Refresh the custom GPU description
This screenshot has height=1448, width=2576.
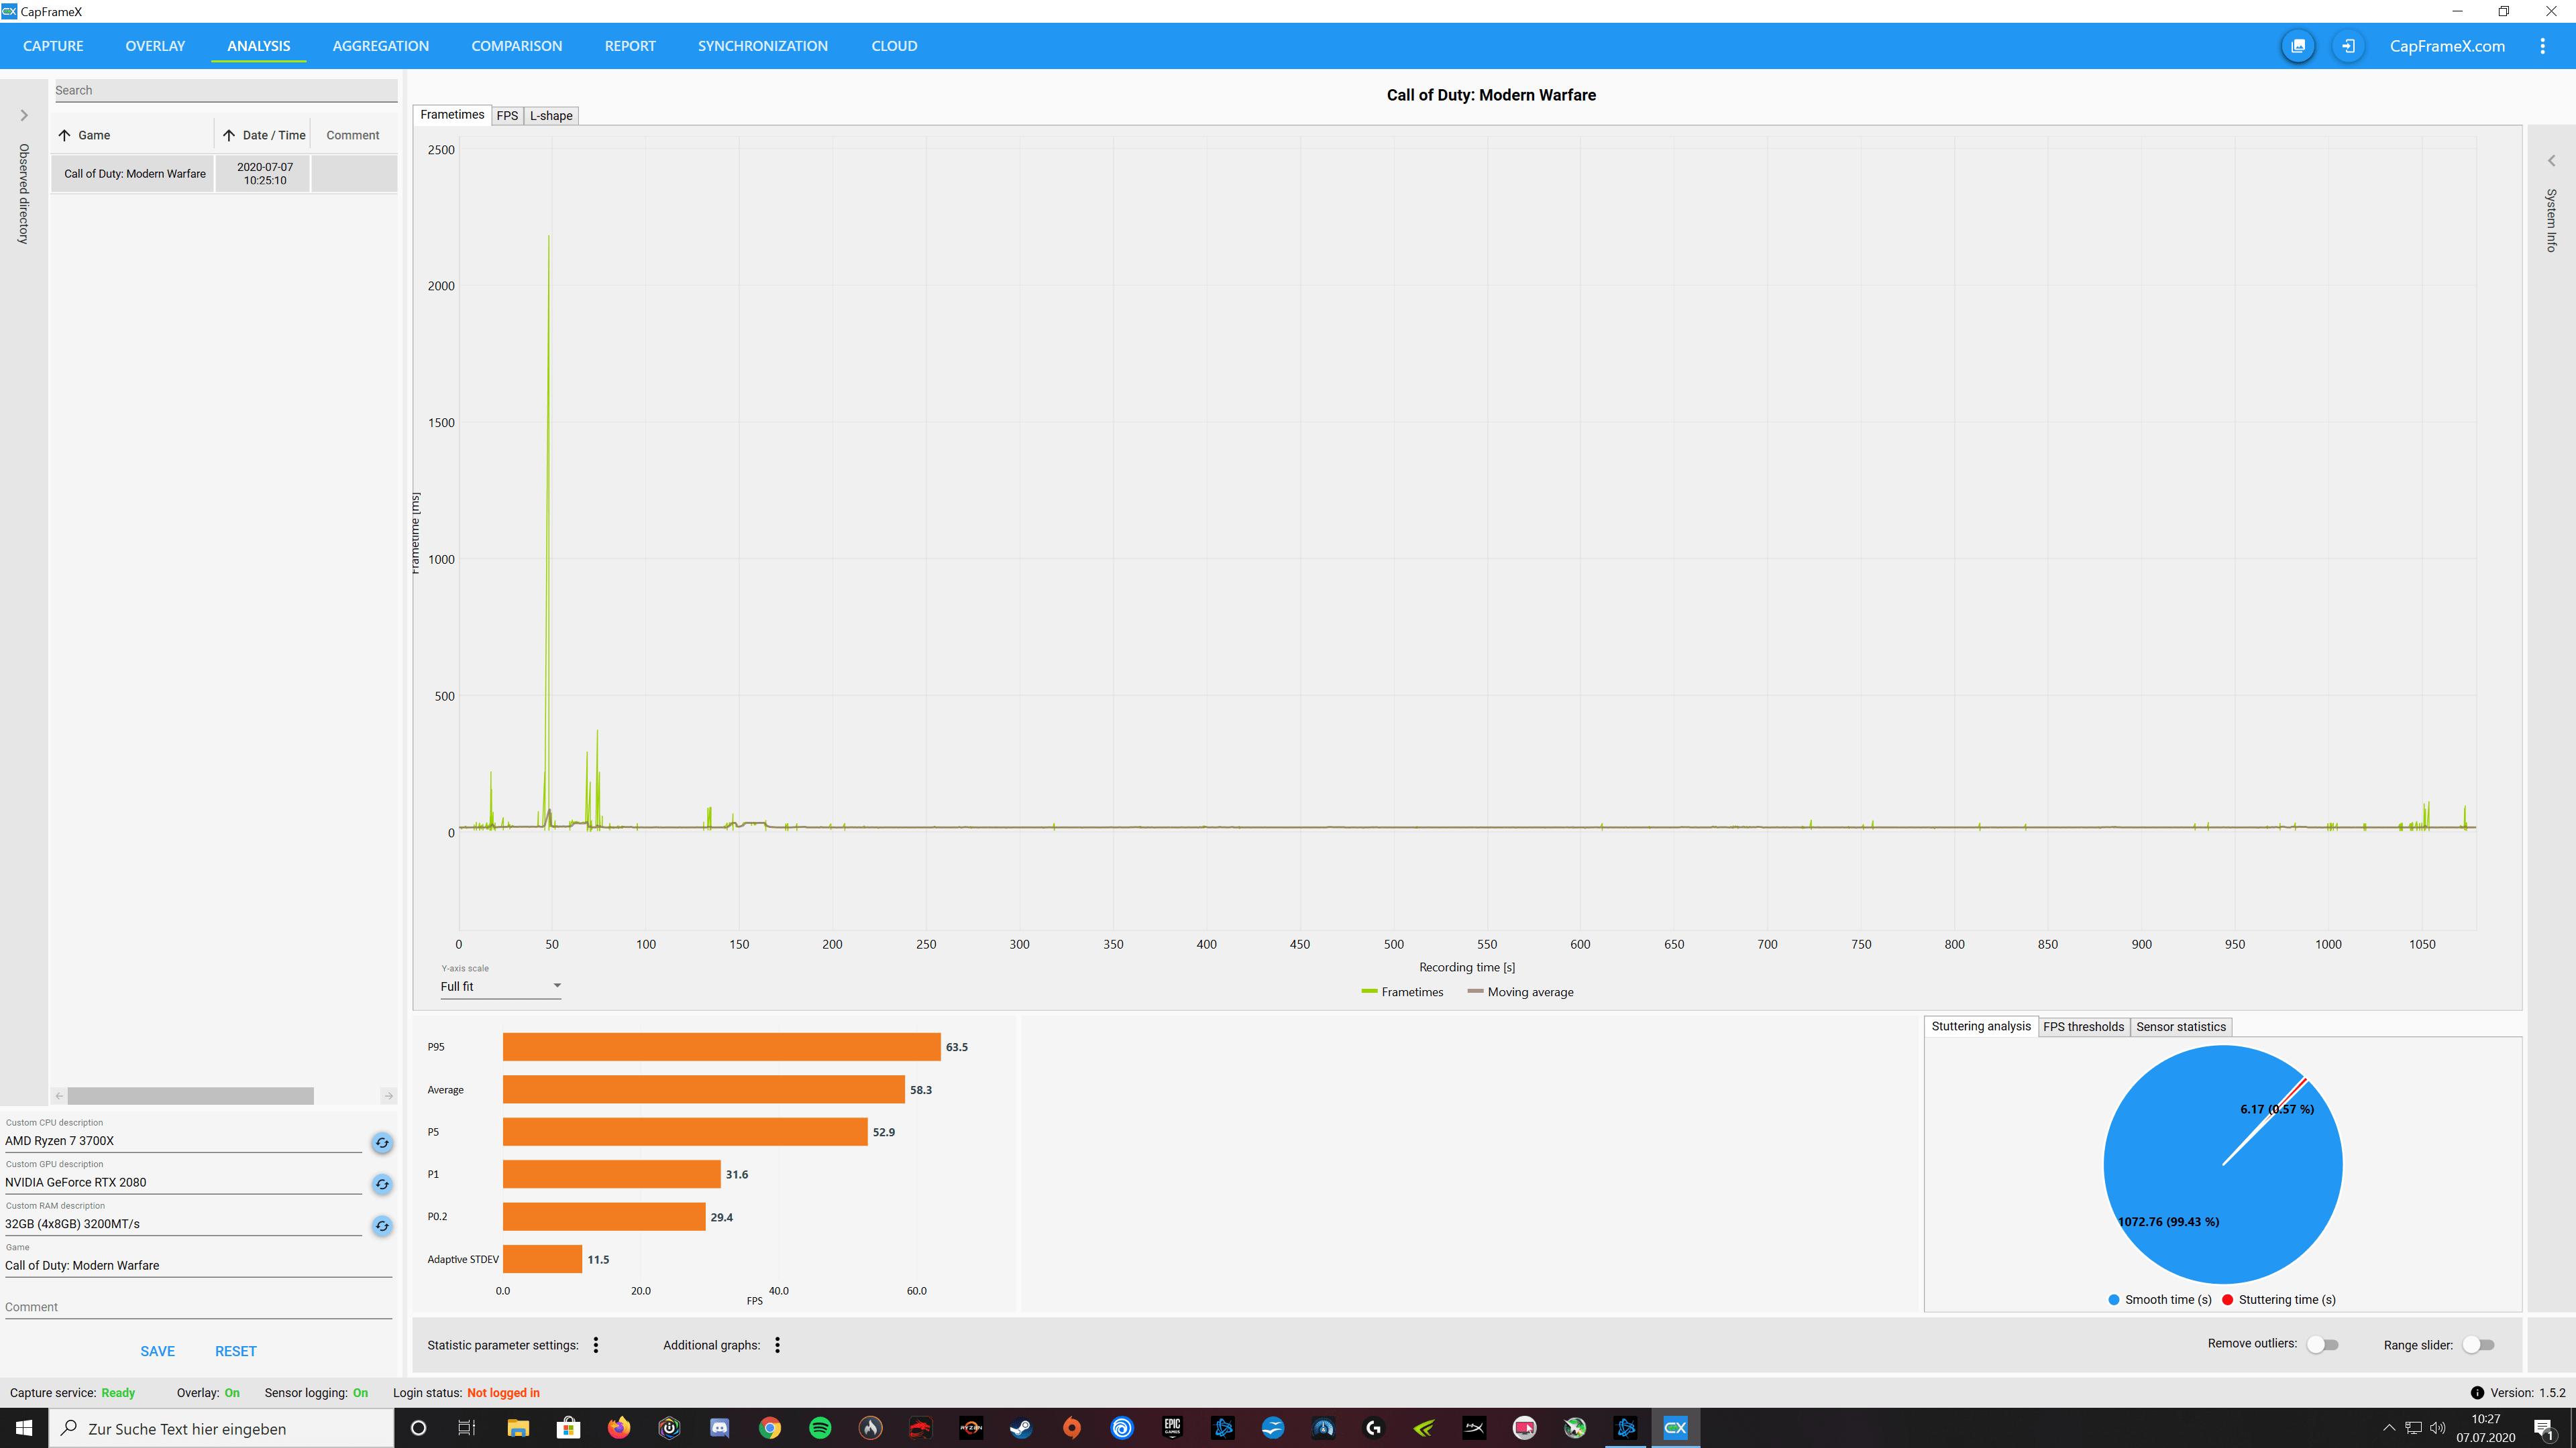382,1184
